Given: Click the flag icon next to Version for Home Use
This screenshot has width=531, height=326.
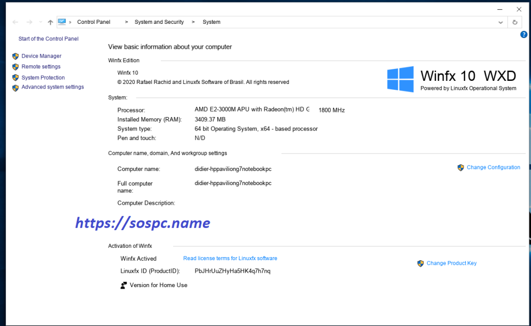Looking at the screenshot, I should click(123, 285).
